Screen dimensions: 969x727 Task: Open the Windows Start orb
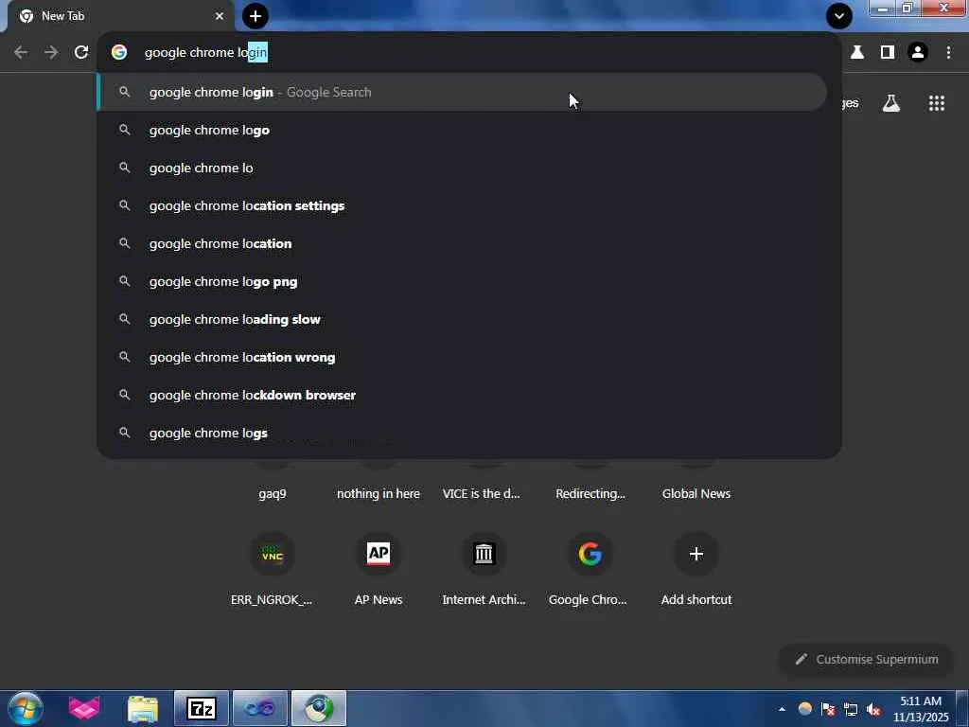pyautogui.click(x=26, y=708)
